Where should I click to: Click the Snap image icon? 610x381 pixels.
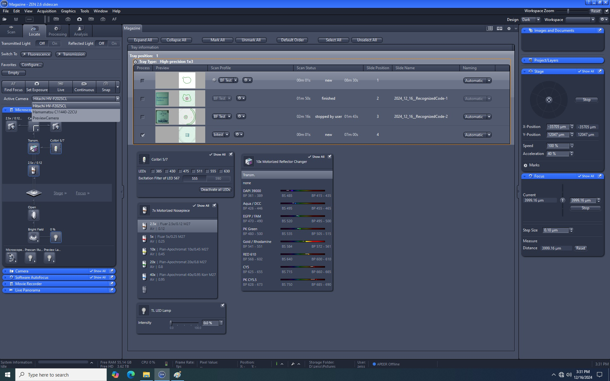click(x=106, y=84)
